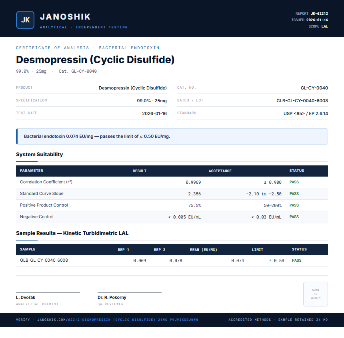Click Analytical · Independent Testing tagline
344x338 pixels.
84,27
